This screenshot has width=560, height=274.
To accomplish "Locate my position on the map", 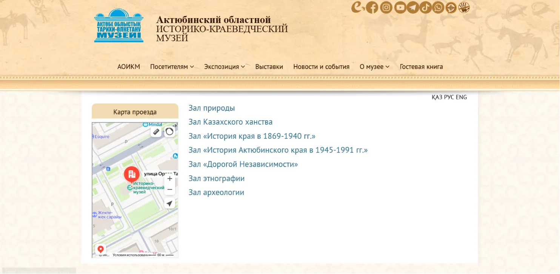I will (x=170, y=203).
